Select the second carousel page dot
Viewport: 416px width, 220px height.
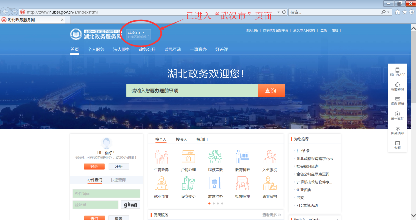tap(214, 203)
